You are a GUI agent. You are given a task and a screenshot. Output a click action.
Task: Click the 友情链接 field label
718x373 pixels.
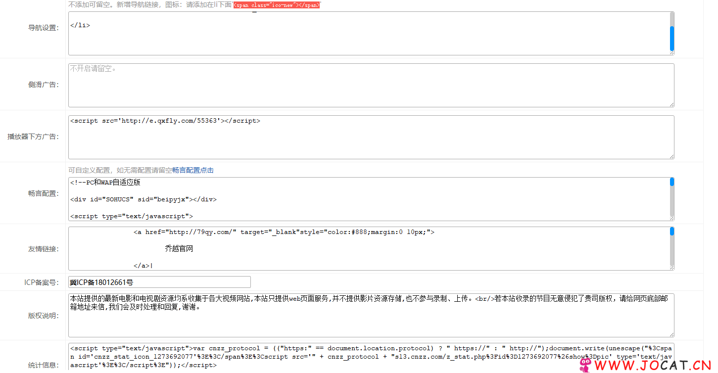44,249
